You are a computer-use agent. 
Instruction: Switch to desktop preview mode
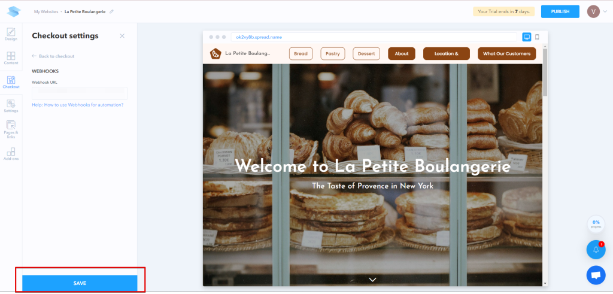[x=527, y=37]
